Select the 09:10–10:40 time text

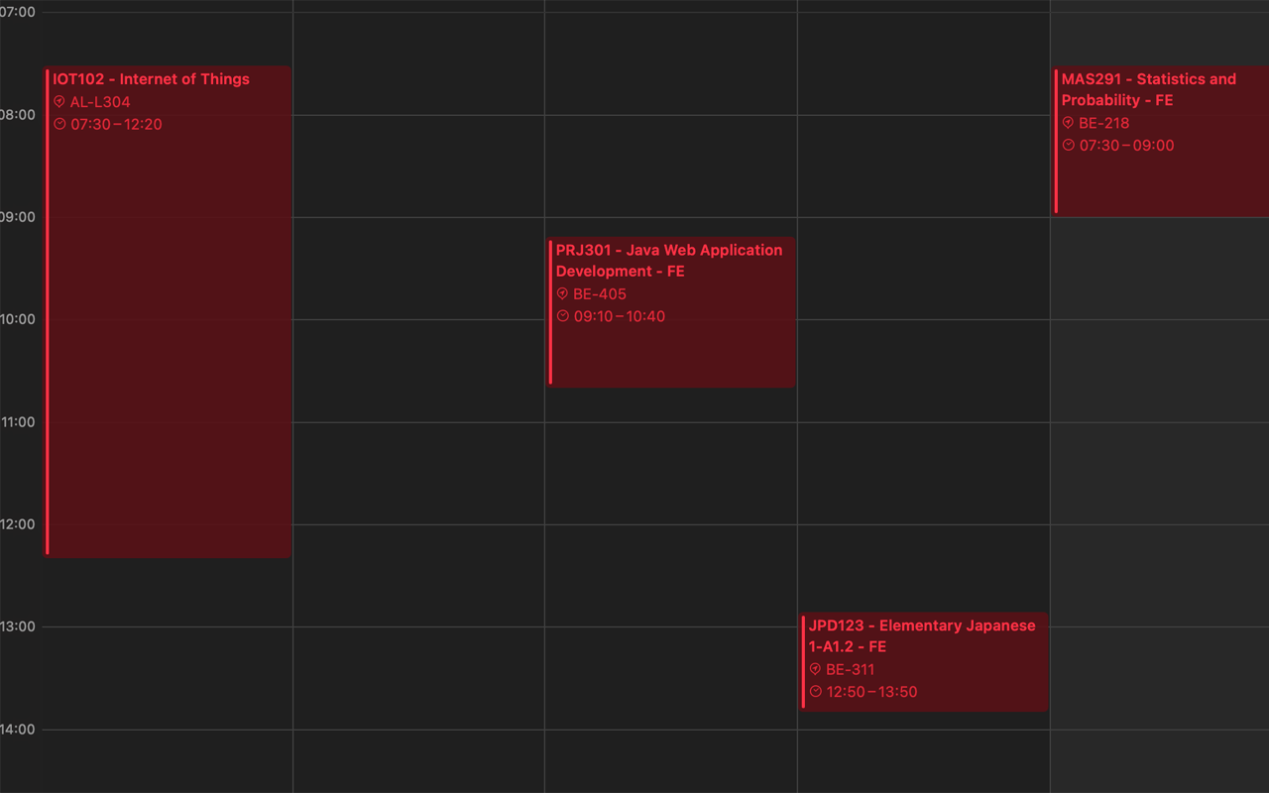pyautogui.click(x=620, y=317)
